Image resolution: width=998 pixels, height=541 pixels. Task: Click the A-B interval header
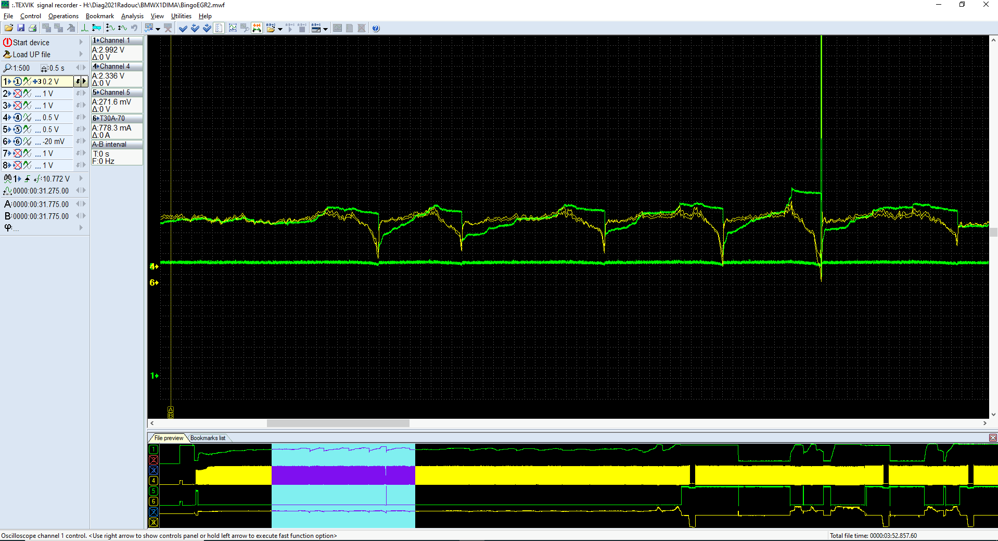click(117, 144)
